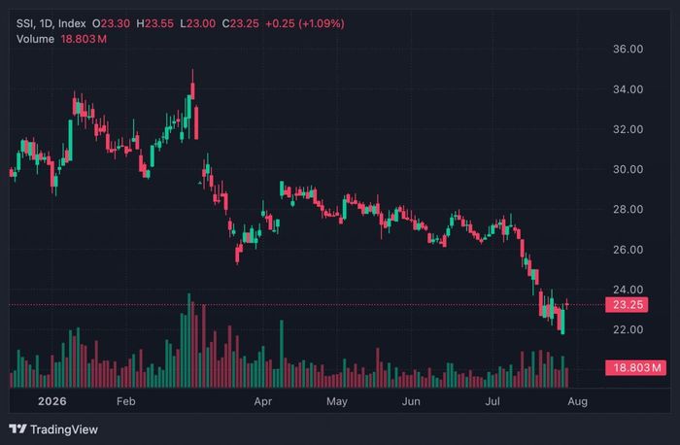680x445 pixels.
Task: Click the 26.00 price scale label
Action: click(628, 250)
